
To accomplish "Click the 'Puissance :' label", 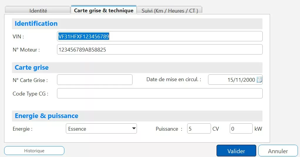I will 169,129.
